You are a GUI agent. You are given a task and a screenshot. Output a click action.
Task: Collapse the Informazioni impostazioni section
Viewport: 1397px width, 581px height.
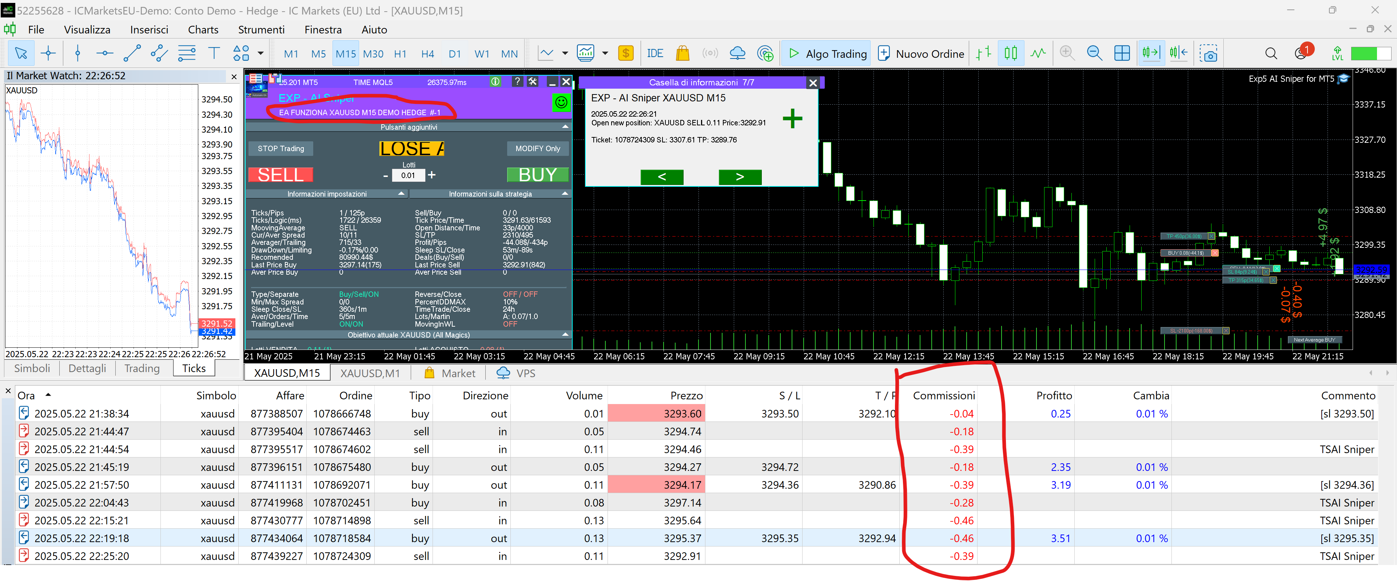click(401, 193)
